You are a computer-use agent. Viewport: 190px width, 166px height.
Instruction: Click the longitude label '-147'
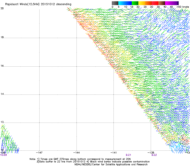(39, 153)
